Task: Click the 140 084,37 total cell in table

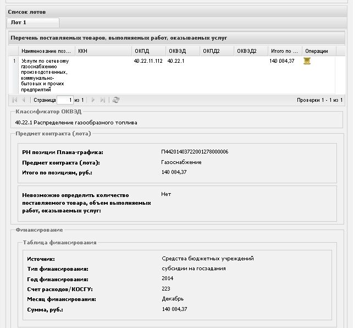Action: click(x=282, y=61)
